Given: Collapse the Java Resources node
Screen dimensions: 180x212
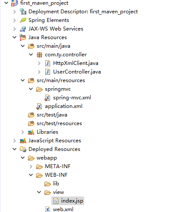Looking at the screenshot, I should tap(15, 37).
